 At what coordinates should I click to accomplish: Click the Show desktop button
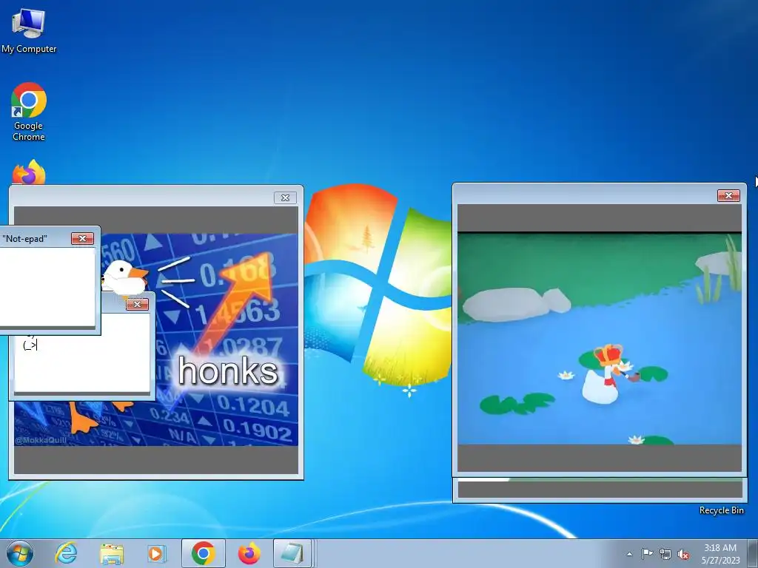coord(753,553)
